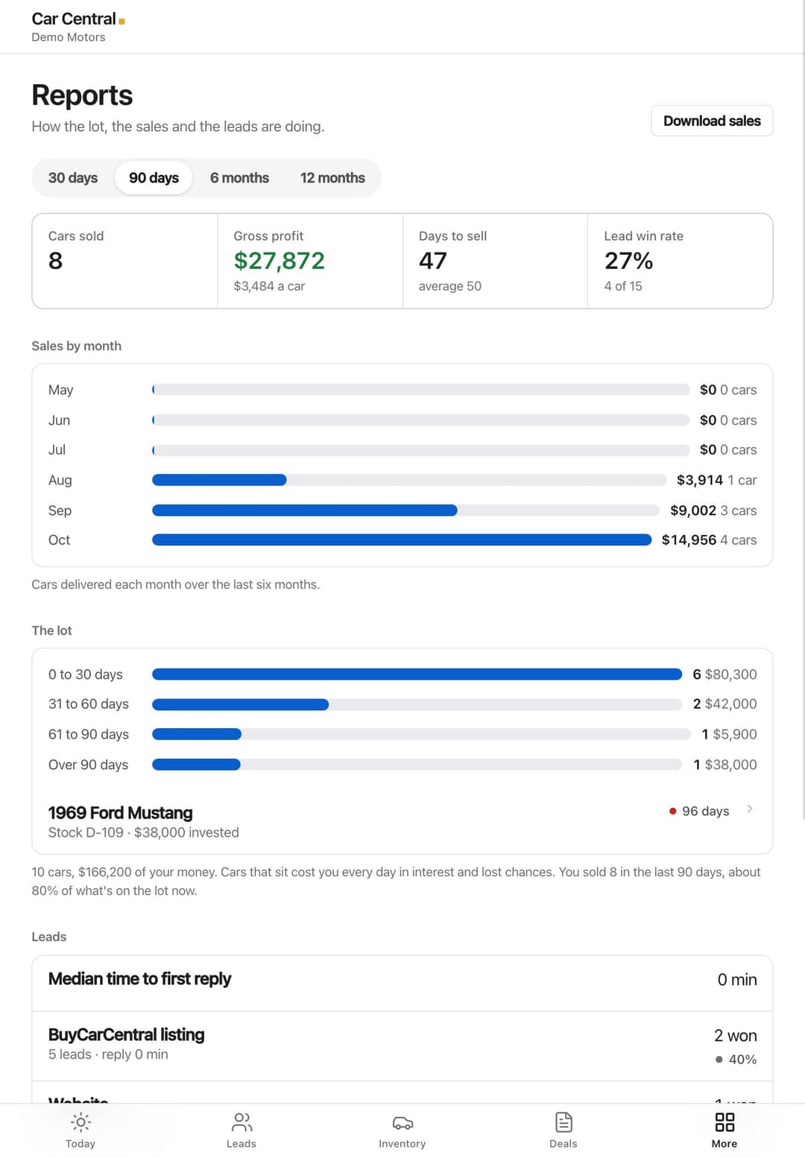Click the 6 $80,300 lot value

click(724, 674)
